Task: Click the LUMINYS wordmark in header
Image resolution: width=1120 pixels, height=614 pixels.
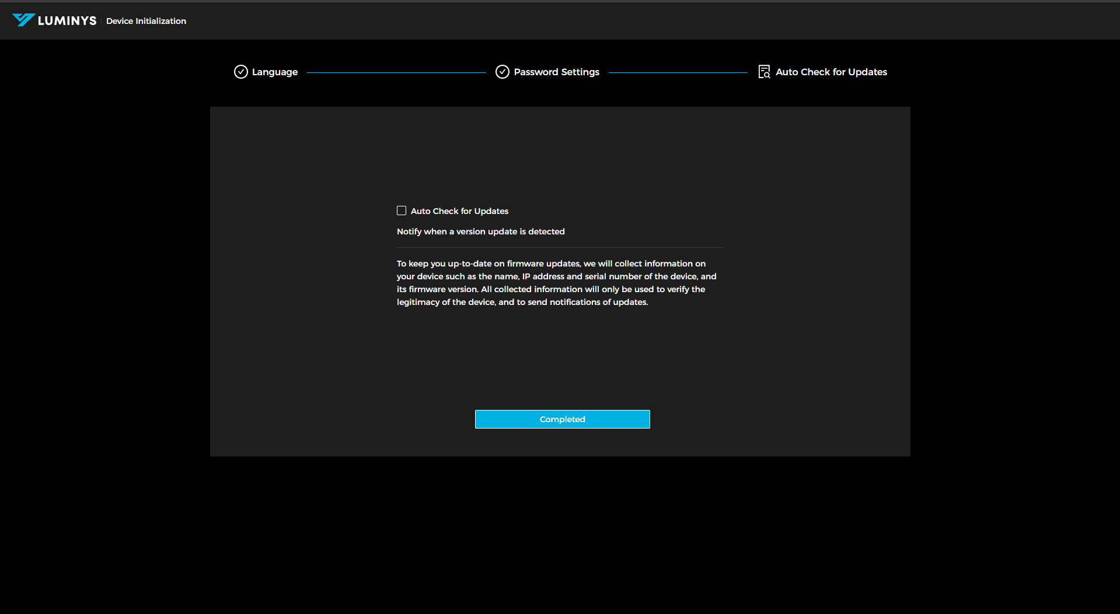Action: [x=67, y=21]
